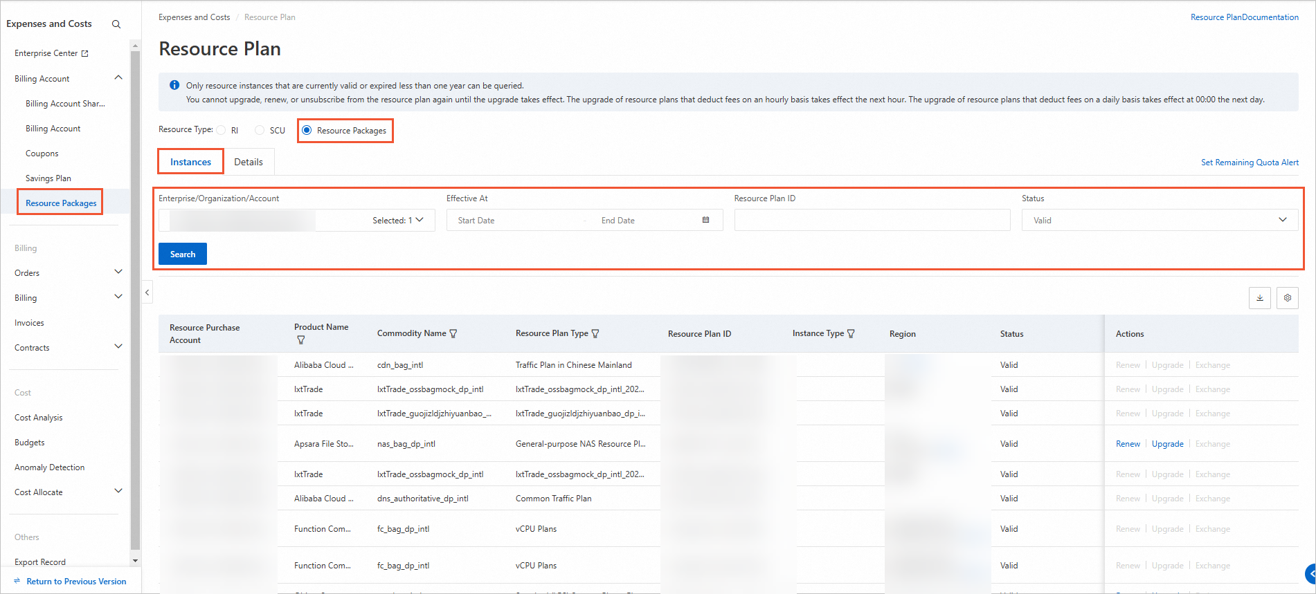
Task: Click Expenses and Costs in the breadcrumb
Action: (x=194, y=17)
